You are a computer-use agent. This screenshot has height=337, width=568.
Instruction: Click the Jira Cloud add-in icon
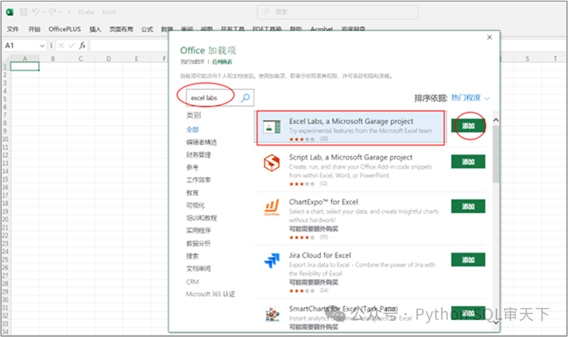click(272, 260)
